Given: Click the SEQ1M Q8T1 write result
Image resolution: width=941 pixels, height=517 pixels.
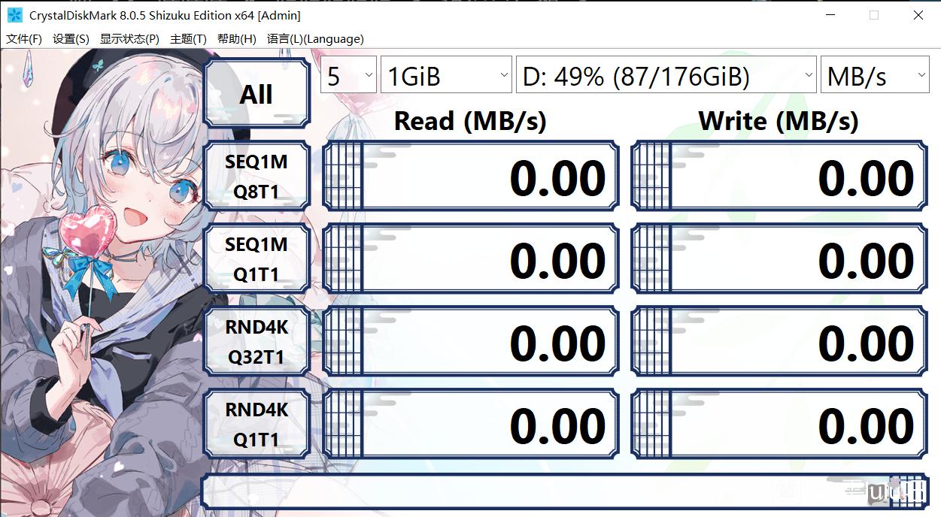Looking at the screenshot, I should coord(779,176).
